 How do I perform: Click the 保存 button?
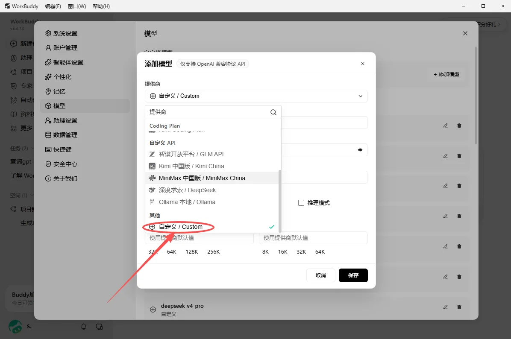tap(353, 275)
